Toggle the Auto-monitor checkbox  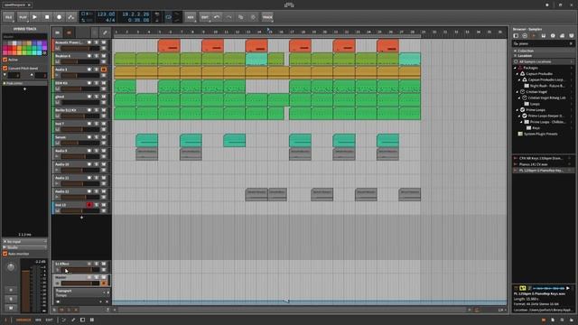pyautogui.click(x=5, y=254)
